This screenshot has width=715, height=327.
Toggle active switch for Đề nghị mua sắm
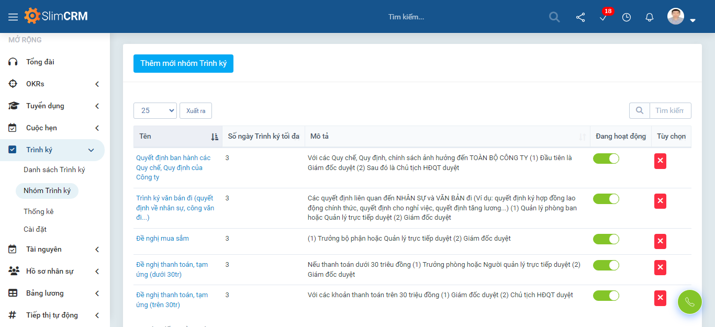point(606,239)
